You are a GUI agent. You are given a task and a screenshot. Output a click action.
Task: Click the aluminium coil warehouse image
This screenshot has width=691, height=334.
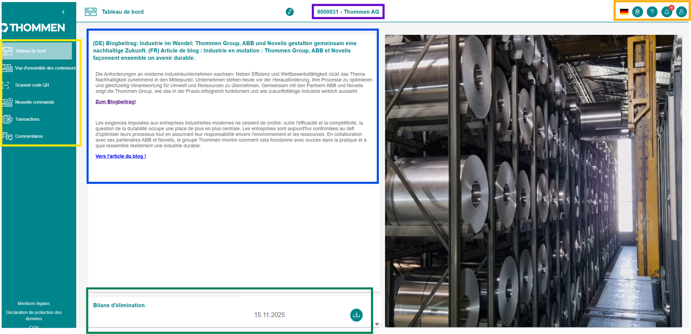(533, 181)
